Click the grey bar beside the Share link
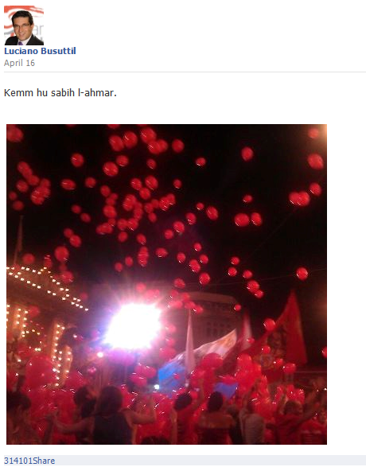 [210, 461]
